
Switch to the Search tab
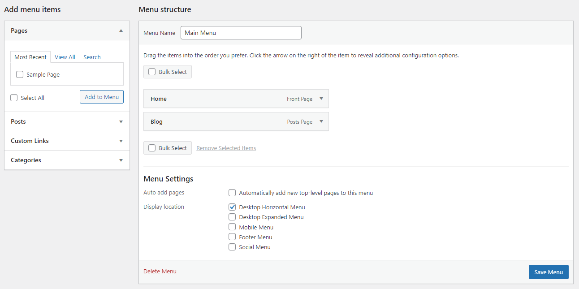coord(92,57)
